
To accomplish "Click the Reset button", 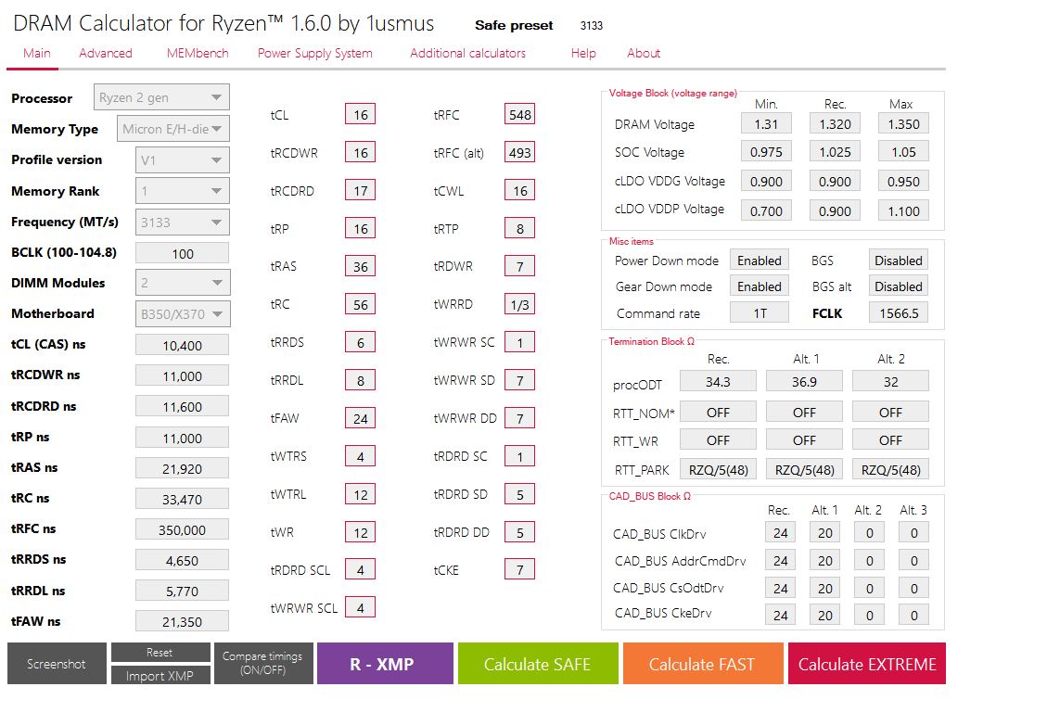I will coord(160,653).
